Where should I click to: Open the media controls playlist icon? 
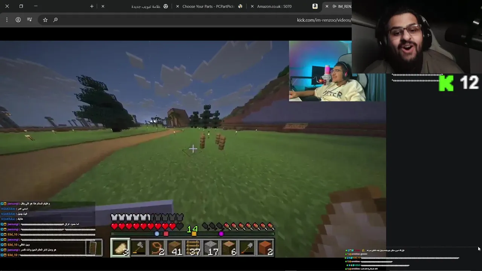pos(29,20)
